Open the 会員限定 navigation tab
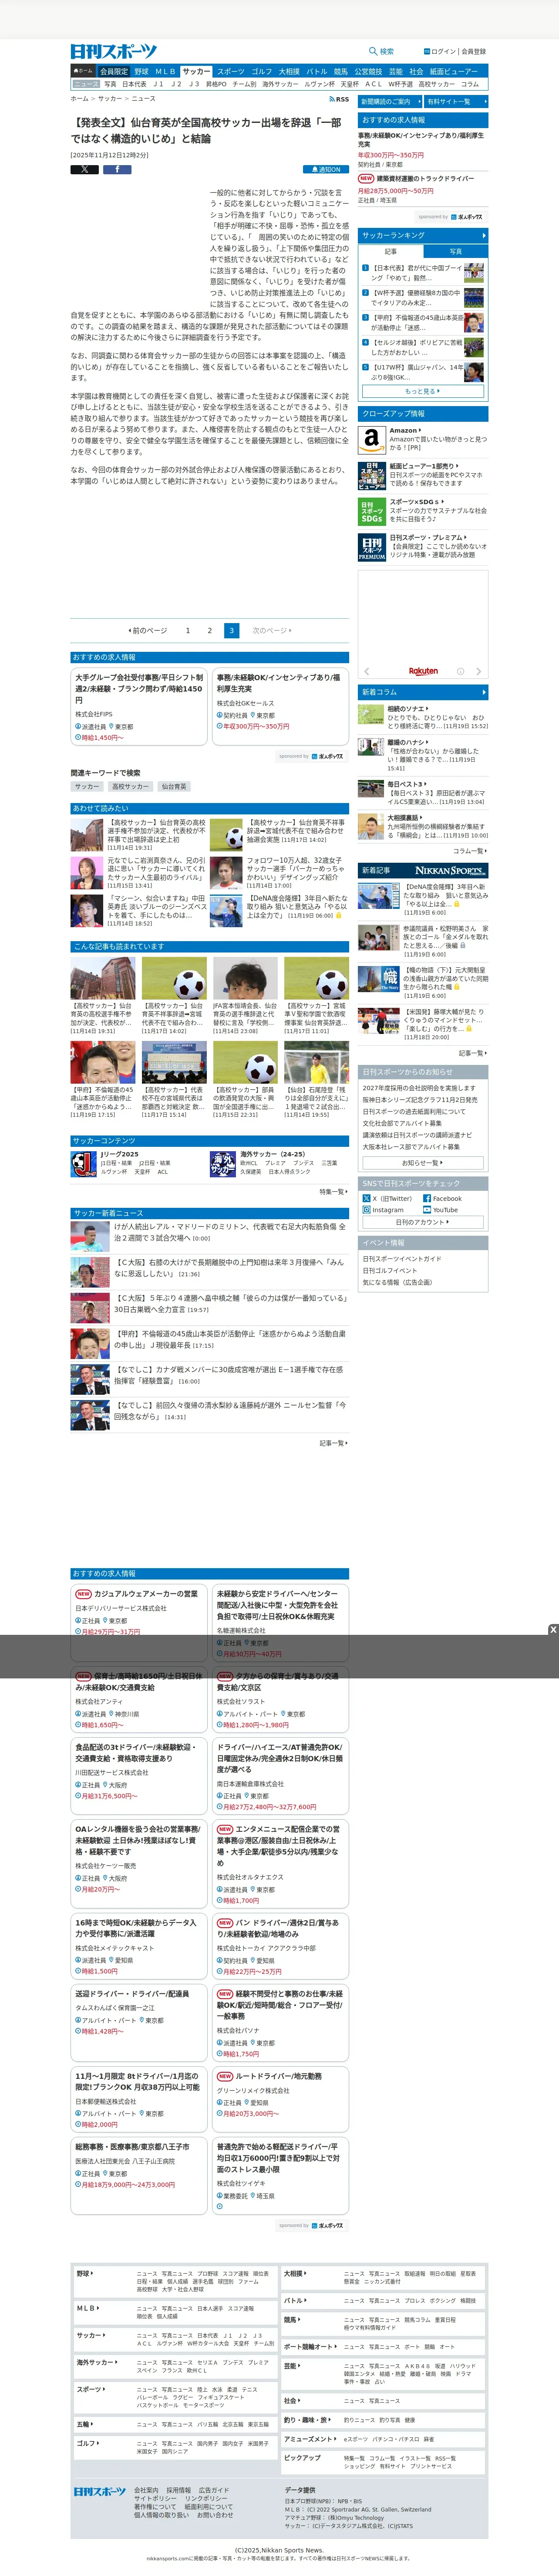This screenshot has width=559, height=2576. 114,71
